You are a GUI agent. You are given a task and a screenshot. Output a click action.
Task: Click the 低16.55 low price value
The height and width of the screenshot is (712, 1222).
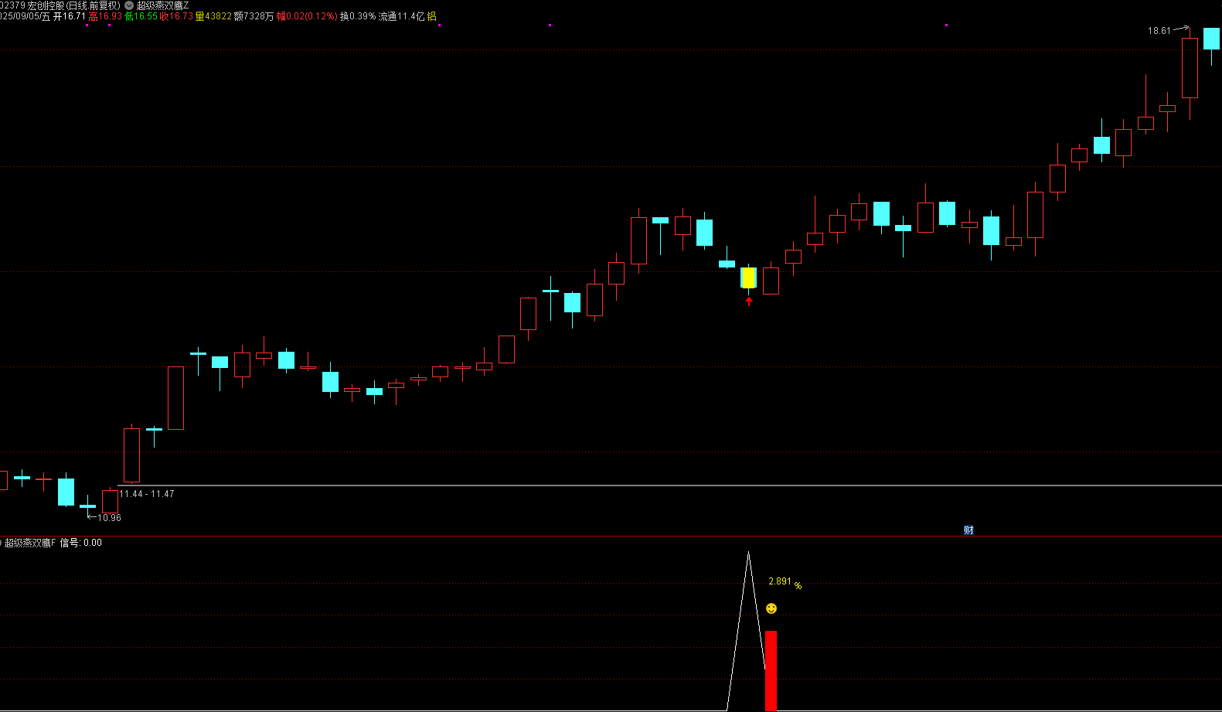click(141, 16)
